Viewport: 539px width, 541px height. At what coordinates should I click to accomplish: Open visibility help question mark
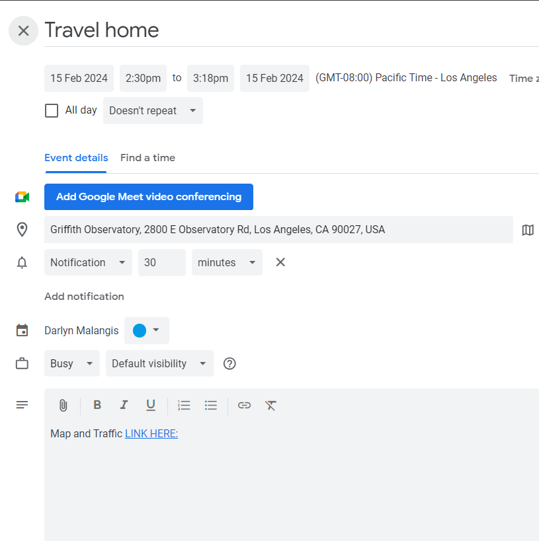(x=229, y=364)
